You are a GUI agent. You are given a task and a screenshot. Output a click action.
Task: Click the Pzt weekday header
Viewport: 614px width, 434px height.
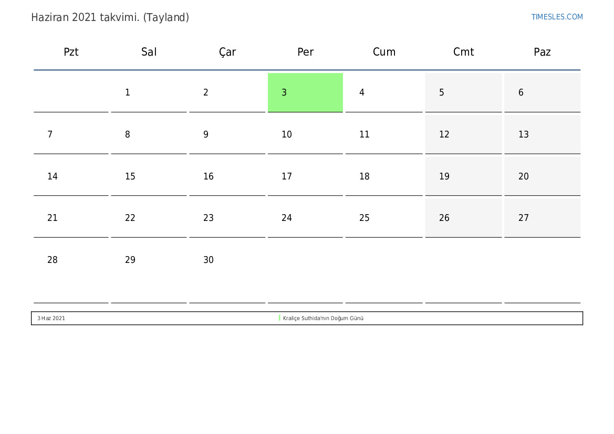pyautogui.click(x=71, y=52)
